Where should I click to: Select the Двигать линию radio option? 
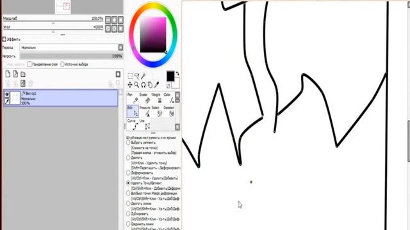click(128, 203)
